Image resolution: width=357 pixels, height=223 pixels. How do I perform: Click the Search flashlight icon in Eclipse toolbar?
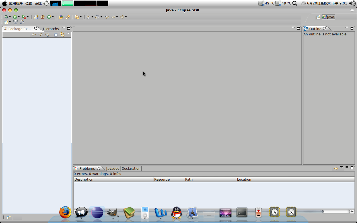pos(68,17)
